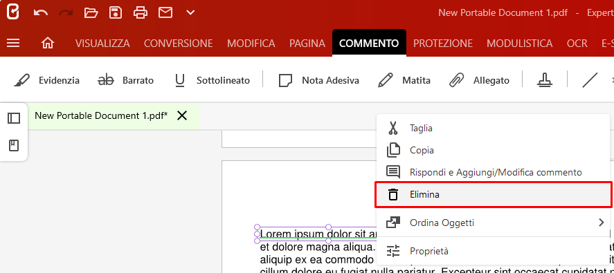Choose Rispondi e Aggiungi/Modifica commento
The image size is (614, 273).
[493, 172]
